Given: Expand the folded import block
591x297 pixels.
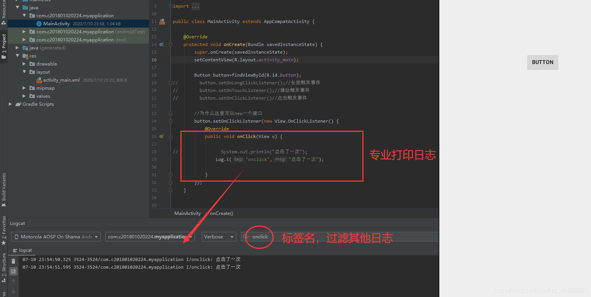Looking at the screenshot, I should [170, 6].
